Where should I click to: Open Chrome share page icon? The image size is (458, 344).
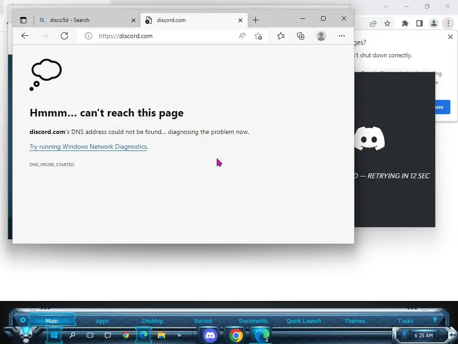[373, 23]
